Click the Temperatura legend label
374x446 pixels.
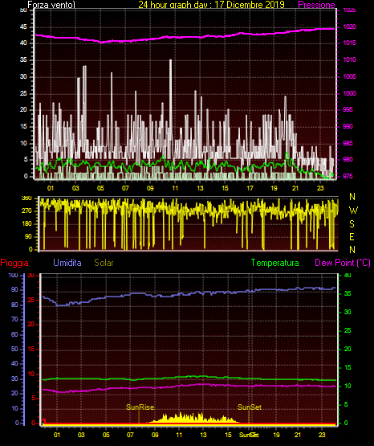click(x=274, y=263)
